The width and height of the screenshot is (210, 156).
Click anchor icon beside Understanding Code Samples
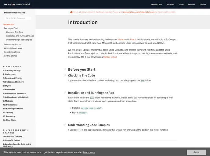coord(65,125)
